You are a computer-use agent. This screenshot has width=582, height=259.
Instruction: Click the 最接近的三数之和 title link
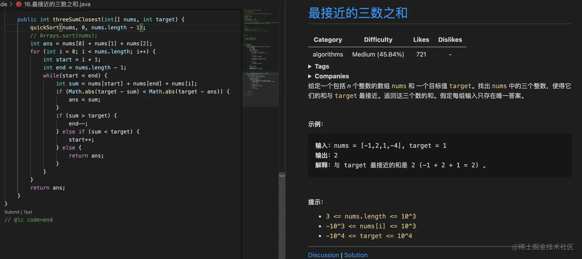click(x=358, y=13)
